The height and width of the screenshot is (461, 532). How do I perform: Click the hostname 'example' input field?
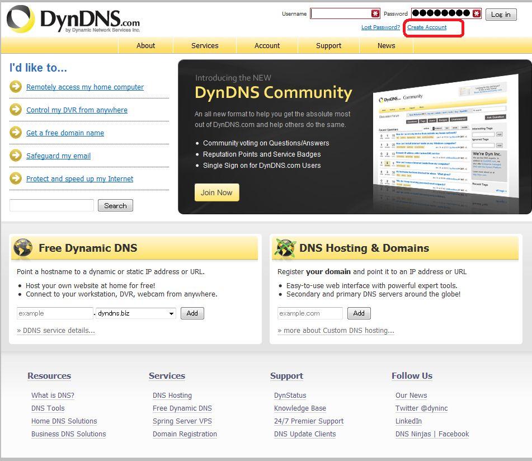point(55,313)
